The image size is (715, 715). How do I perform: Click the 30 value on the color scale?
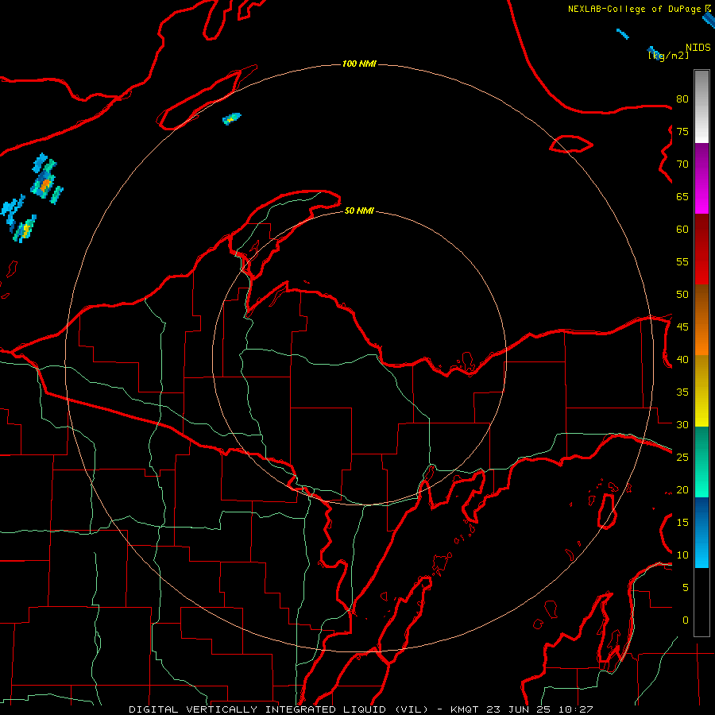coord(682,424)
